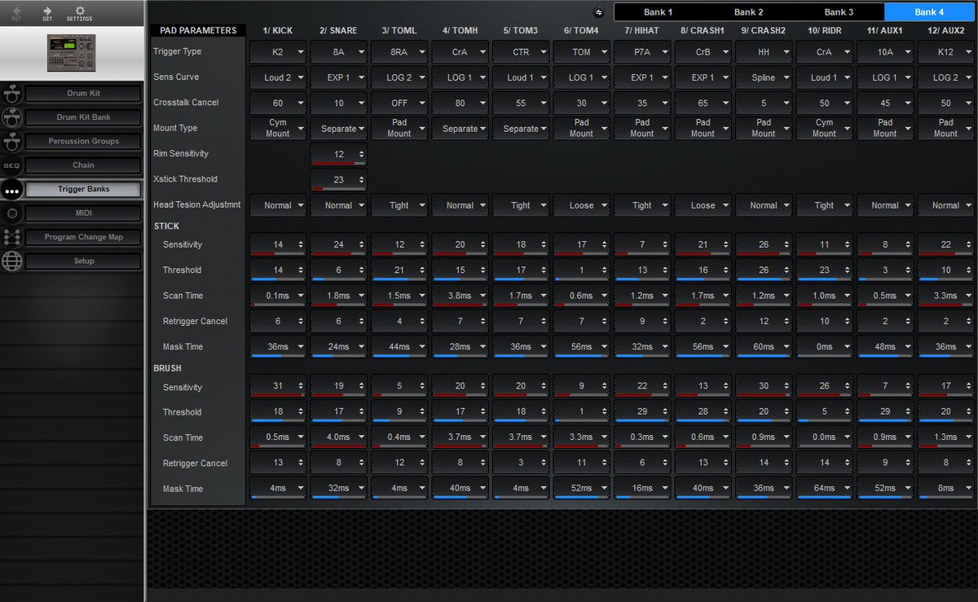The width and height of the screenshot is (978, 602).
Task: Open KICK Mount Type dropdown showing Cym Mount
Action: point(278,129)
